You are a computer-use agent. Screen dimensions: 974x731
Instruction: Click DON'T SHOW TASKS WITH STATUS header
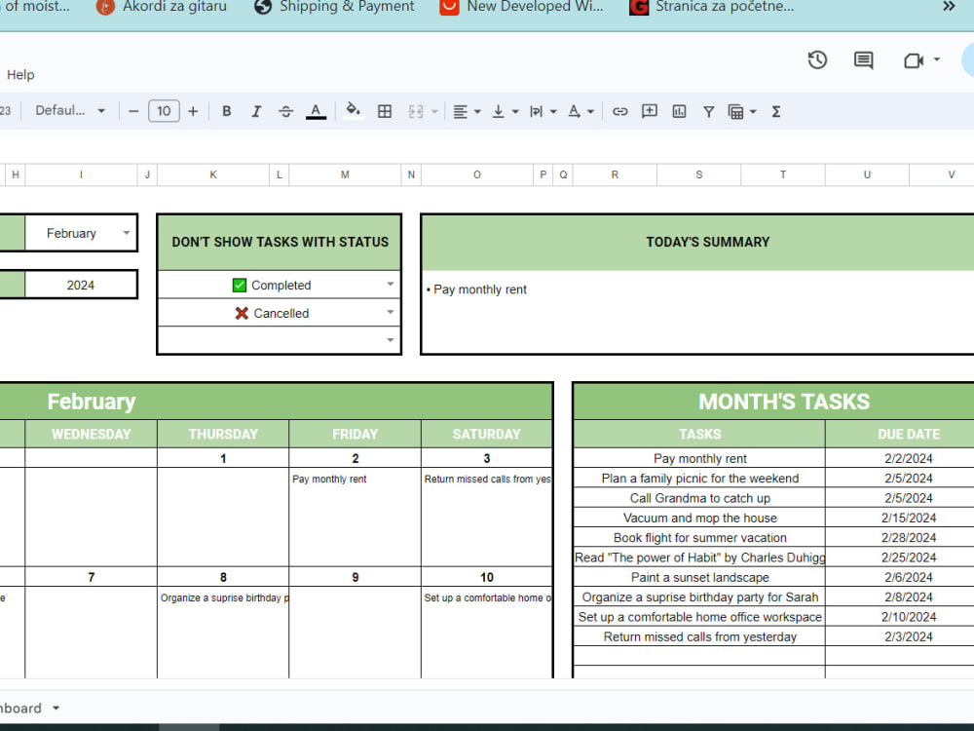[281, 242]
